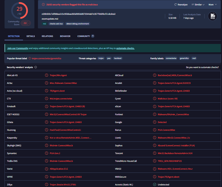Switch to the Details tab
222x187 pixels.
[x=31, y=36]
